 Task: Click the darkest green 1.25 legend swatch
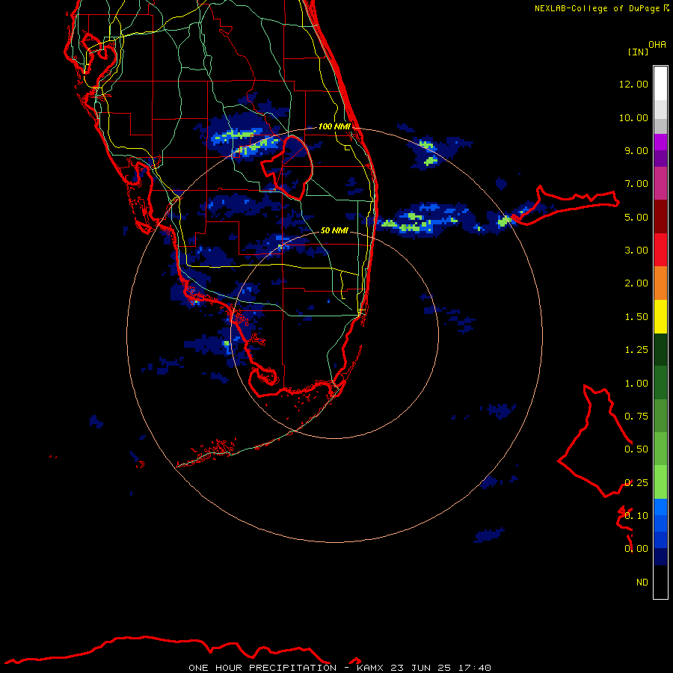point(660,350)
